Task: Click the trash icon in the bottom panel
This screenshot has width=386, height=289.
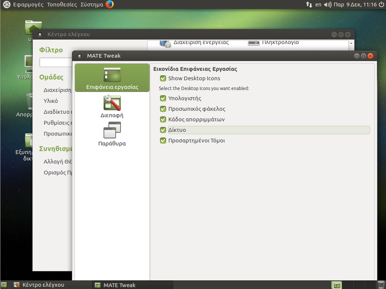Action: [x=381, y=285]
